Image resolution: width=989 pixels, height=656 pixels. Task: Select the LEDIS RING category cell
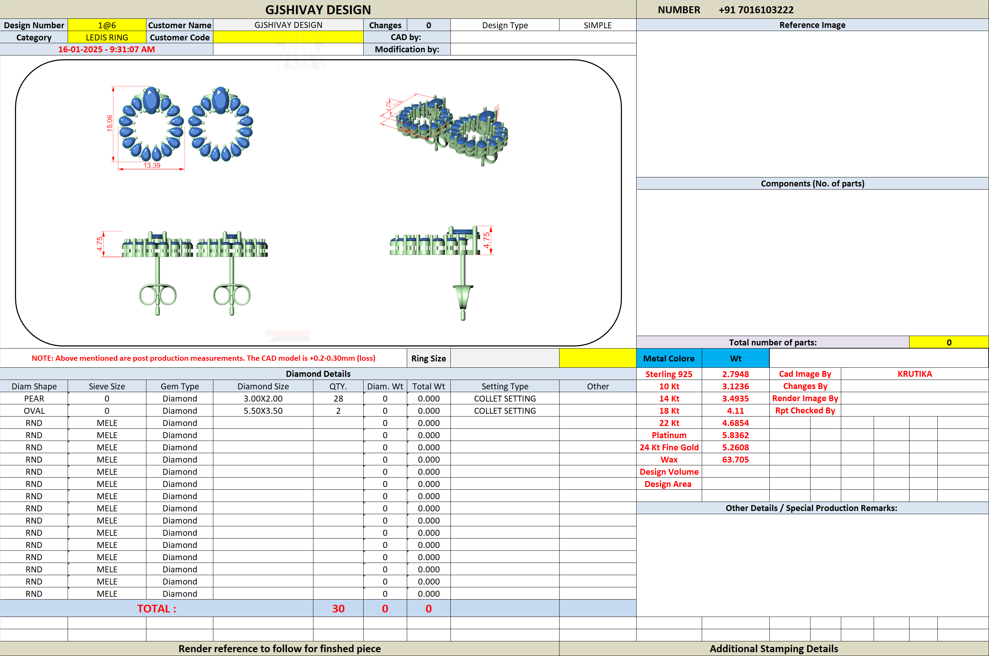[x=107, y=37]
